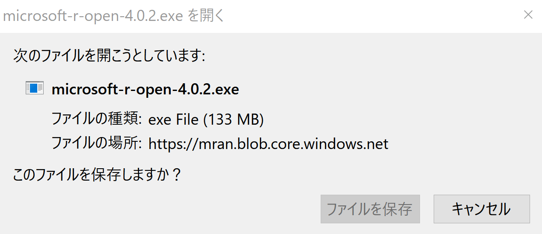Click the exe file icon beside the filename
The width and height of the screenshot is (542, 234).
point(35,88)
